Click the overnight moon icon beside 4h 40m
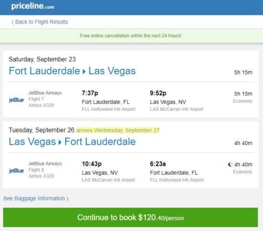Viewport: 263px width, 231px height. 230,165
